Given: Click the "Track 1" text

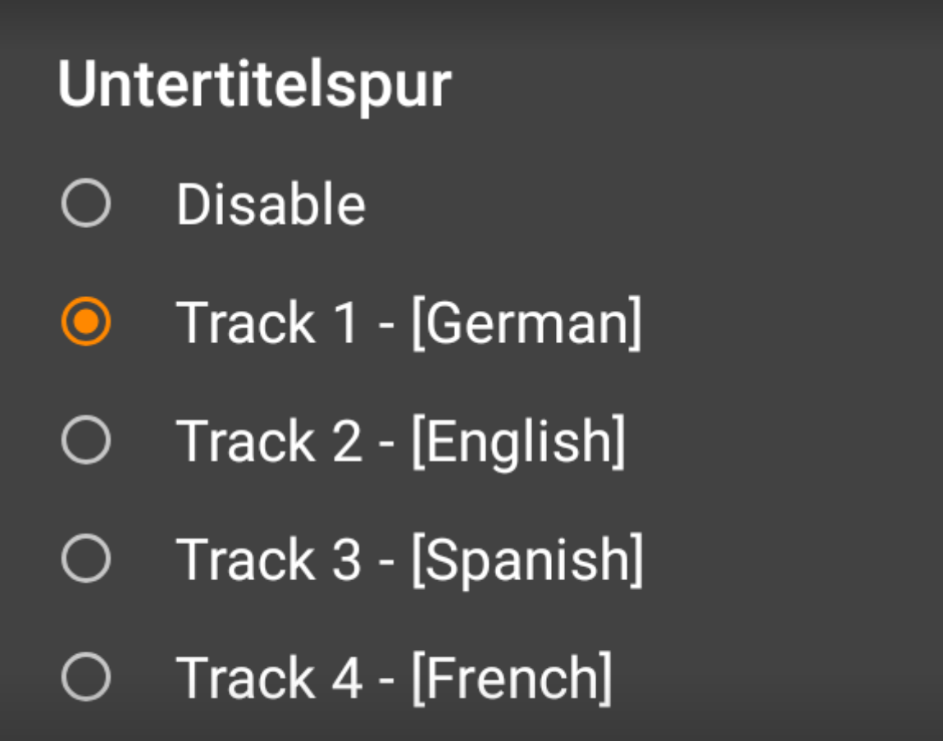Looking at the screenshot, I should click(x=267, y=322).
